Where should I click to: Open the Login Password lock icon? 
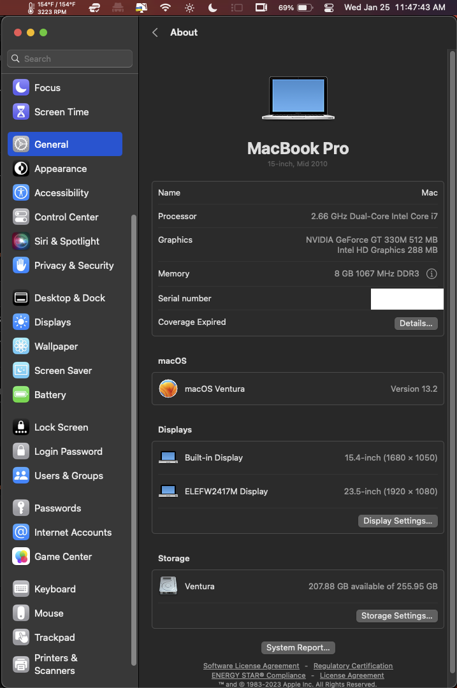click(x=20, y=451)
